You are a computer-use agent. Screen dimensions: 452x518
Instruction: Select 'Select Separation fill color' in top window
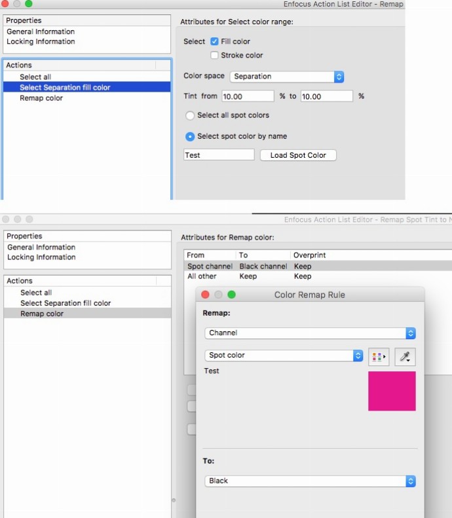87,87
